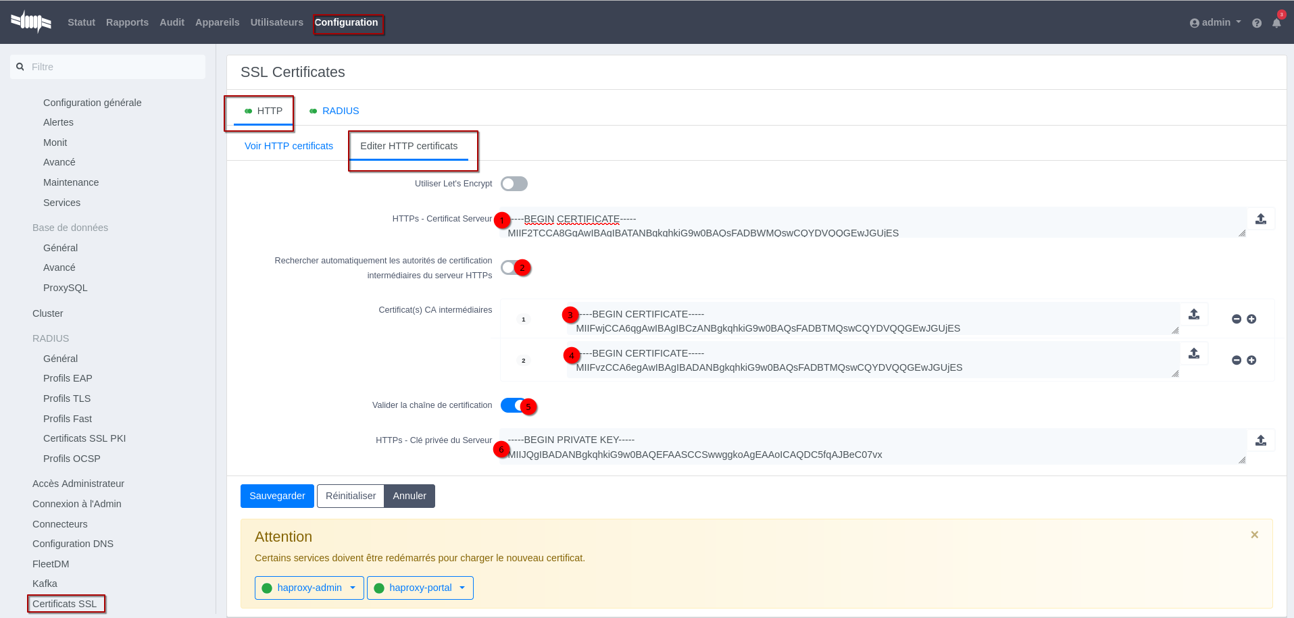Disable certificate chain validation switch
This screenshot has width=1294, height=618.
(514, 405)
